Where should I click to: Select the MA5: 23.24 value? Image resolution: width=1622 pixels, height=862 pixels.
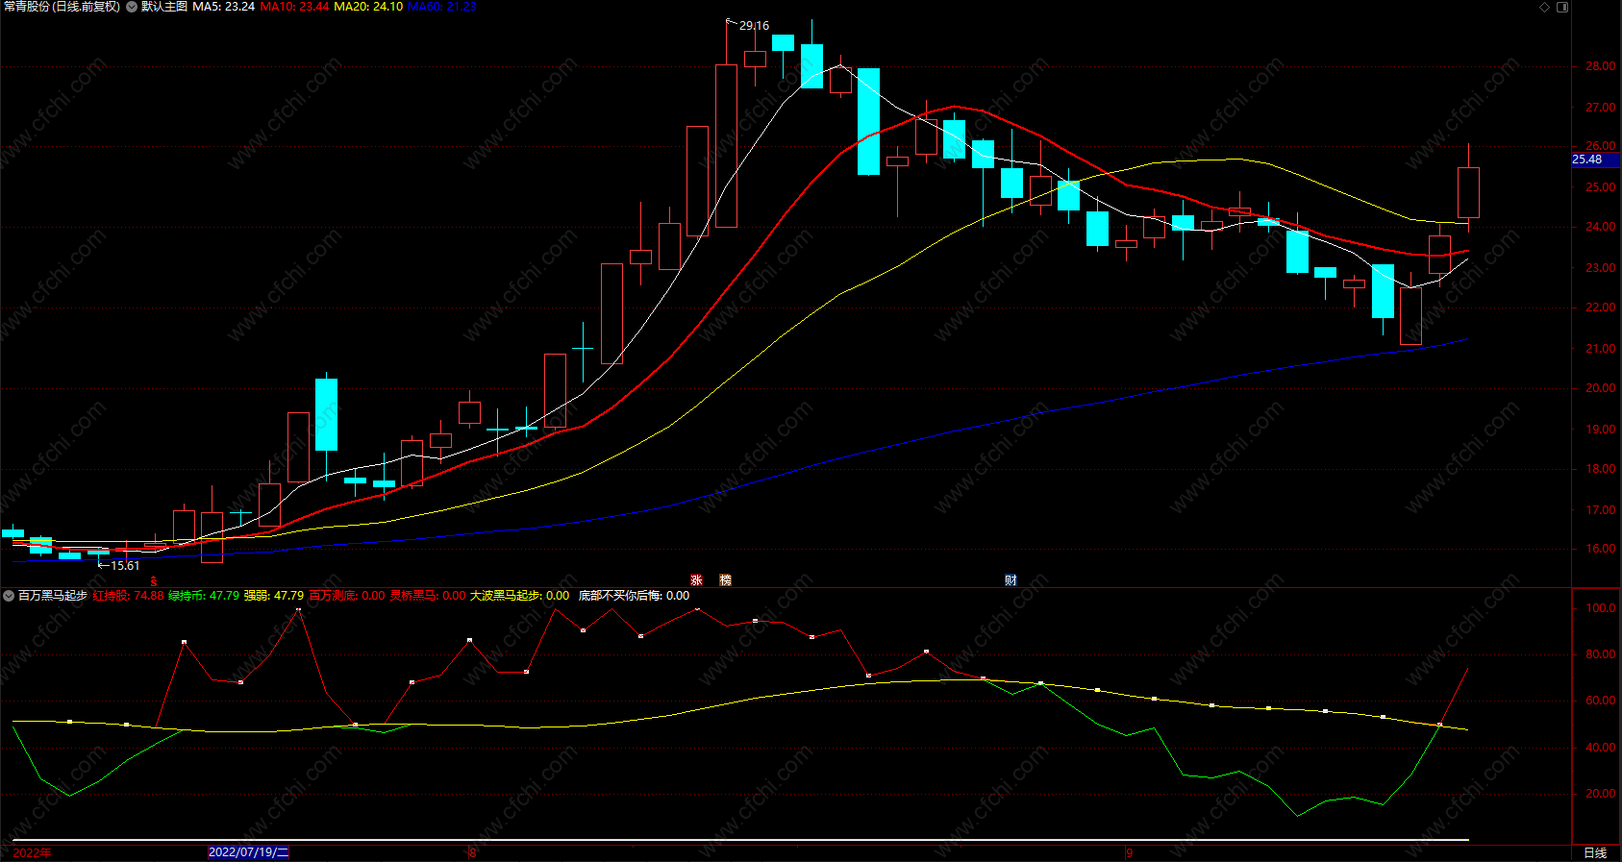(224, 7)
